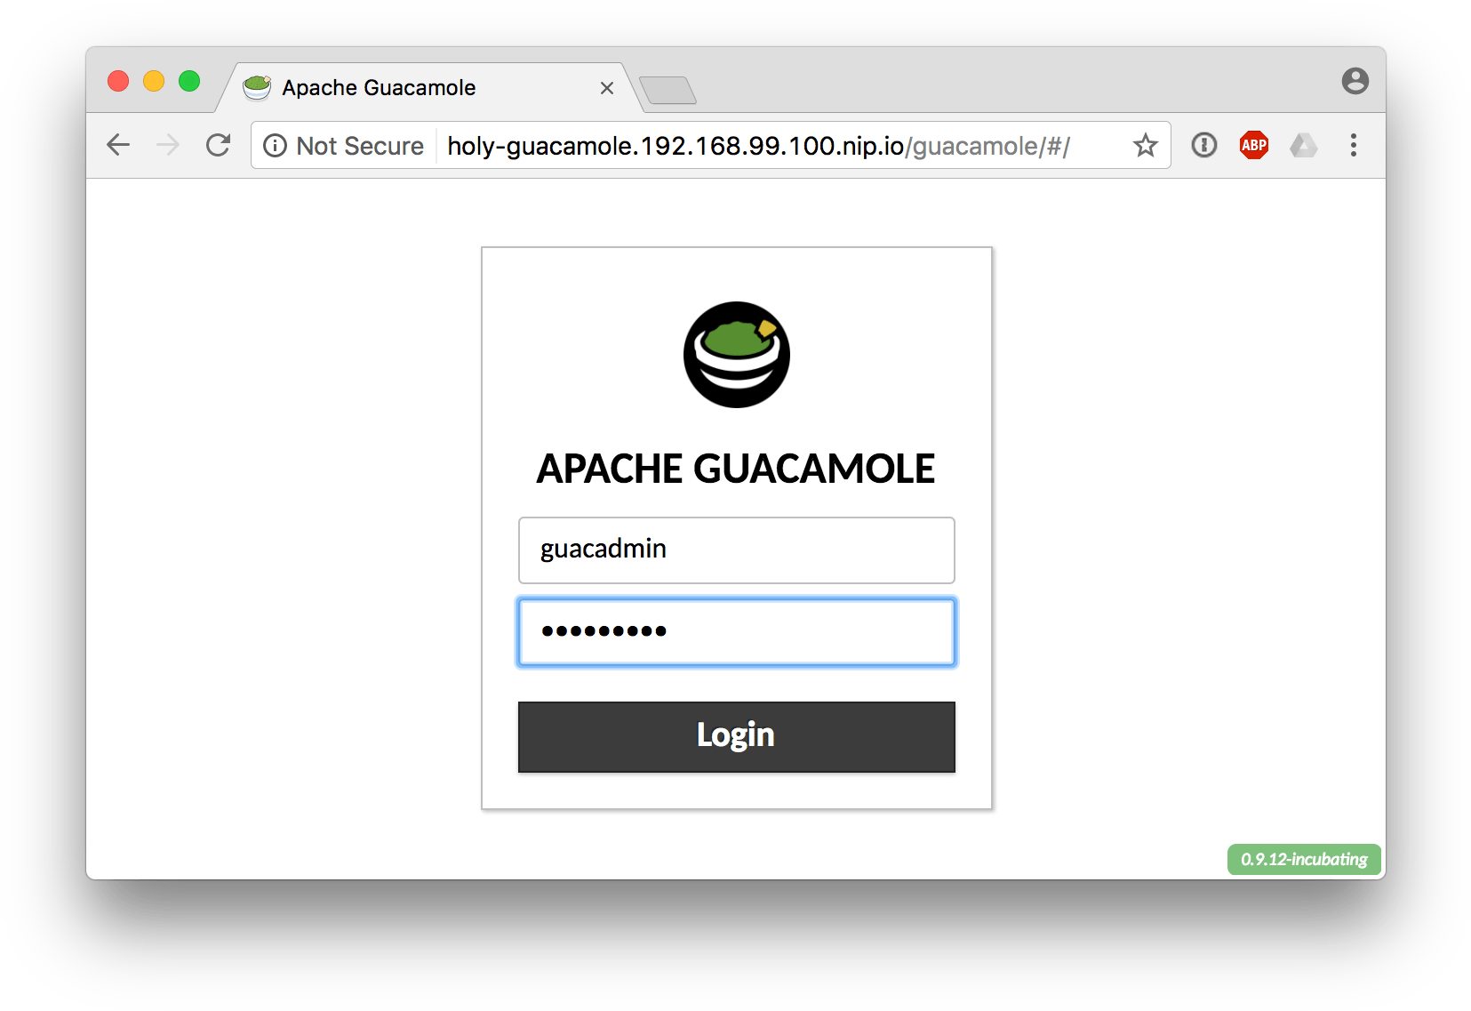Screen dimensions: 1471x1011
Task: Click the browser back arrow
Action: coord(118,145)
